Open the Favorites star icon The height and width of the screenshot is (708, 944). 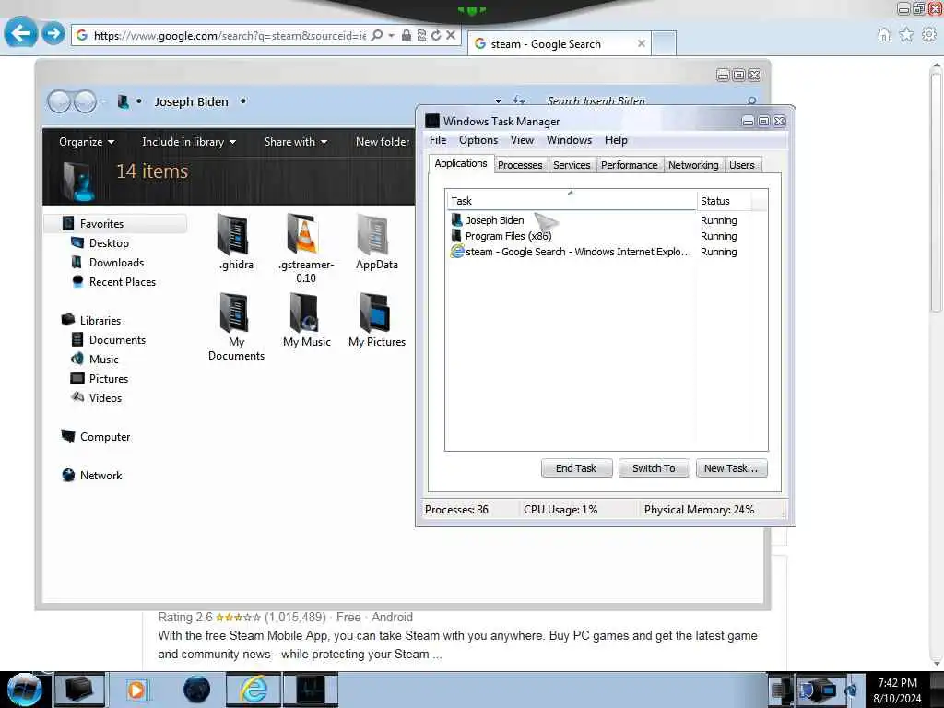click(906, 35)
